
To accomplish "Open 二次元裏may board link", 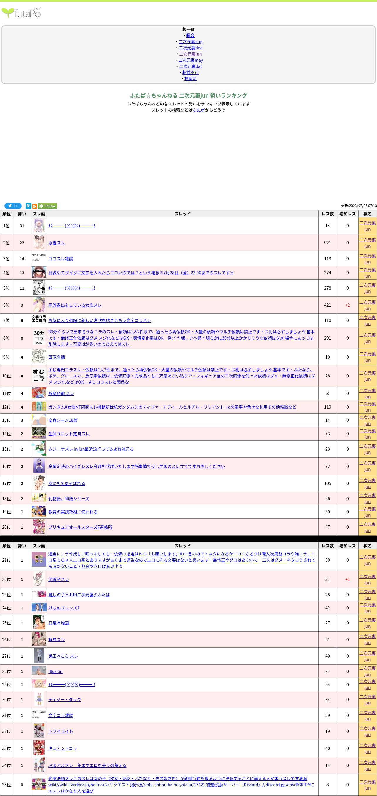I will pos(191,60).
